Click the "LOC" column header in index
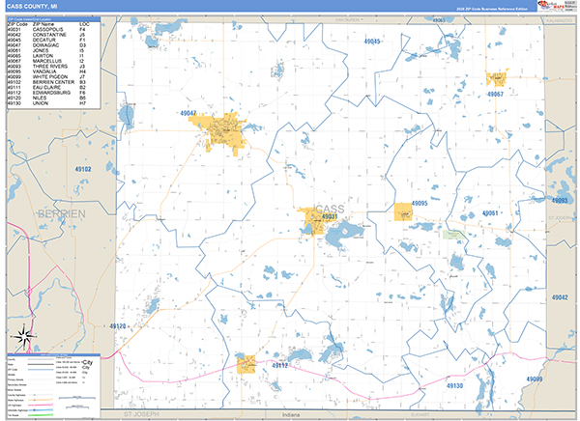This screenshot has width=580, height=421. [x=84, y=24]
